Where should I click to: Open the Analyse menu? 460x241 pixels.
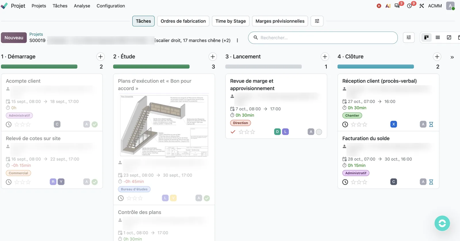coord(82,6)
